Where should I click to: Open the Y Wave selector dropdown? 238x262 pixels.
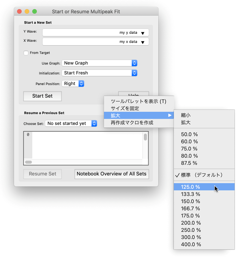[95, 33]
